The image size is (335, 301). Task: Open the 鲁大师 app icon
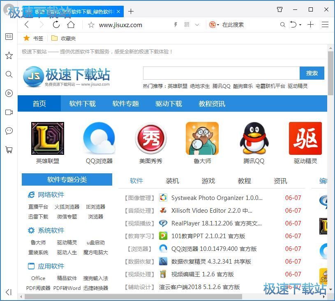(202, 138)
